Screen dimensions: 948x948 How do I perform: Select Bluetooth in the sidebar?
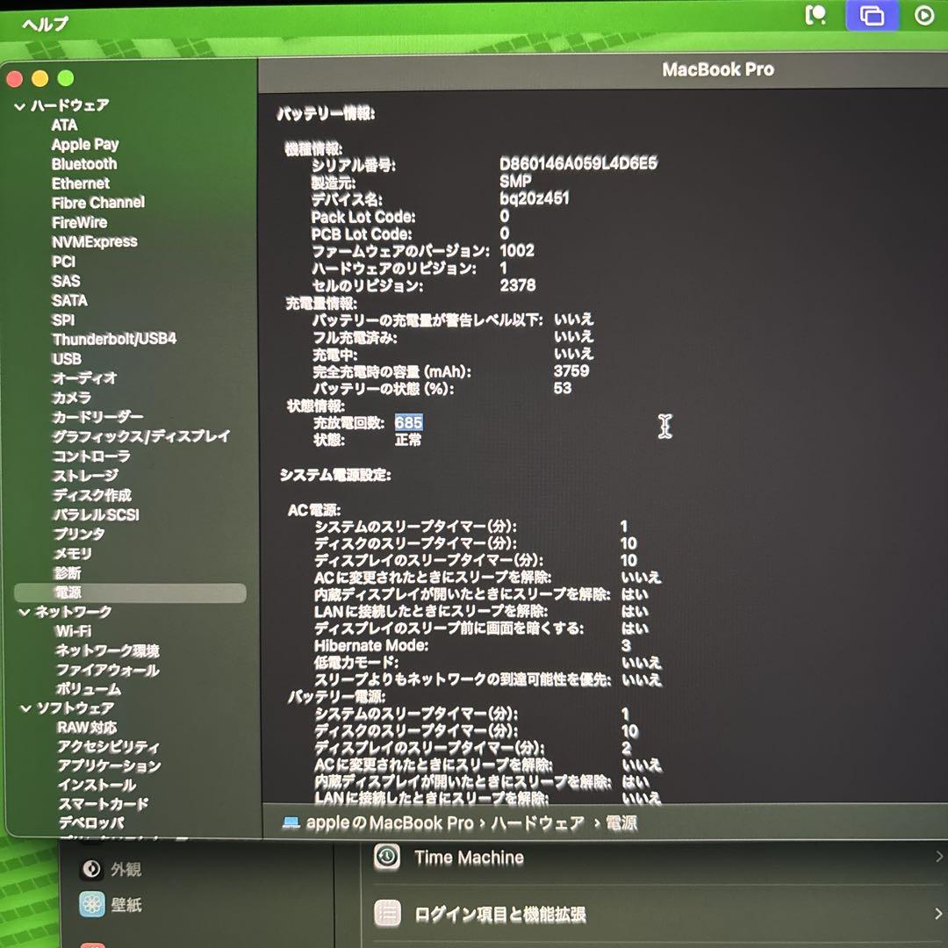pos(84,164)
